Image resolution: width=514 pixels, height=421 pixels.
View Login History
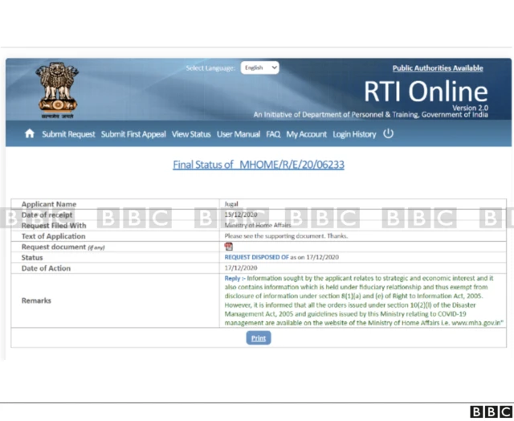[354, 134]
